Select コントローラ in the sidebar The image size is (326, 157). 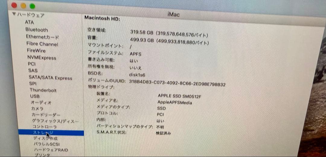44,126
